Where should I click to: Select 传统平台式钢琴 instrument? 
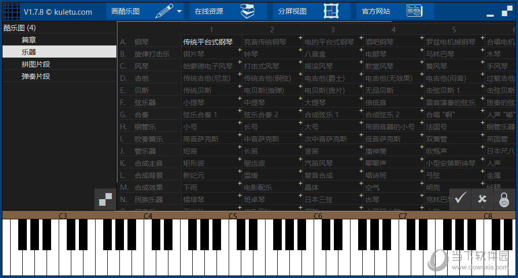point(208,42)
